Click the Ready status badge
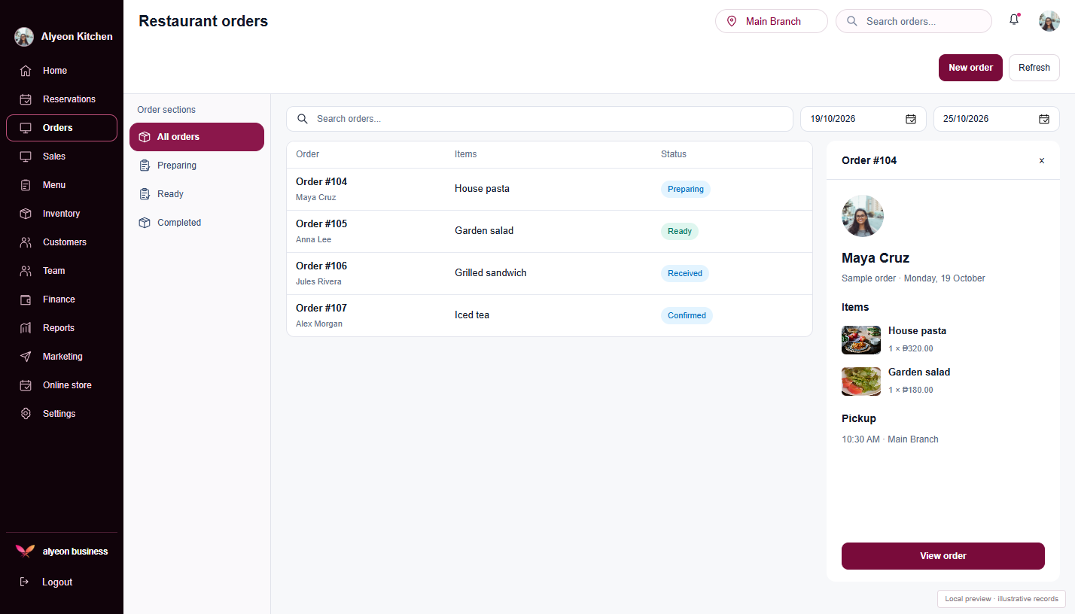This screenshot has height=614, width=1075. click(x=680, y=232)
